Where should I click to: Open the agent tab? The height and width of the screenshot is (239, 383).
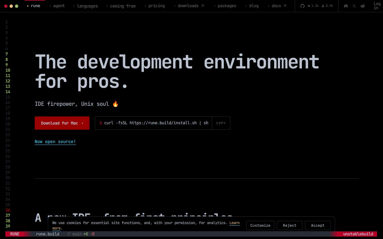(57, 6)
